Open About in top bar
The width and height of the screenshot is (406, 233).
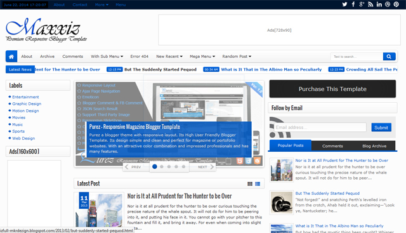tap(59, 4)
